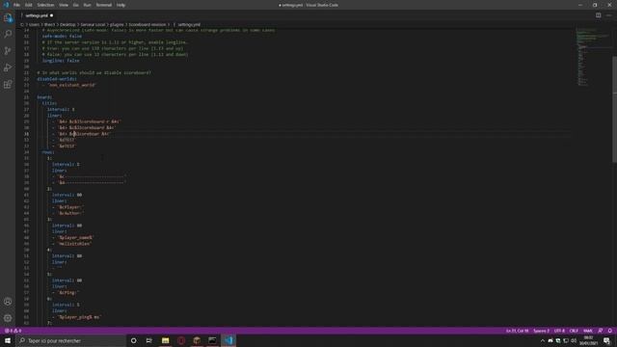
Task: Switch to Visual Studio Code taskbar icon
Action: (228, 340)
